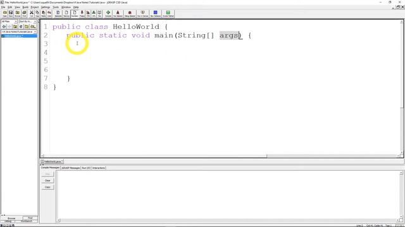Open the Edit menu

[x=10, y=7]
